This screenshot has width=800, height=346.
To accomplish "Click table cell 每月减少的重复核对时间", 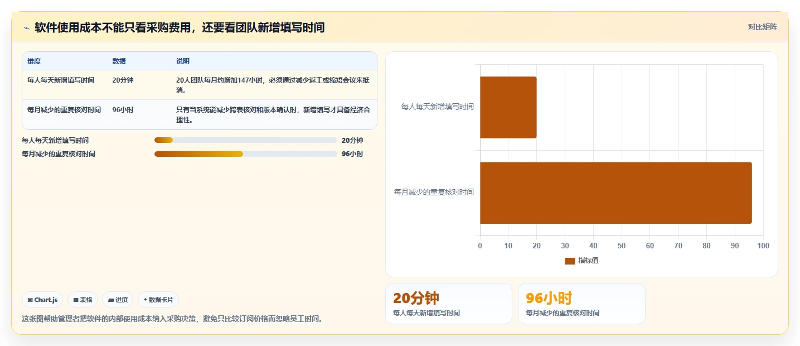I will (64, 110).
